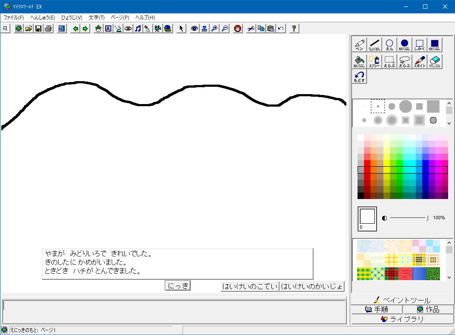The height and width of the screenshot is (335, 455).
Task: Select the rectangular えらぶ selection tool
Action: (x=389, y=61)
